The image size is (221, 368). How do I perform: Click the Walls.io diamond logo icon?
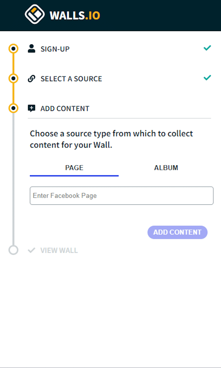click(35, 14)
